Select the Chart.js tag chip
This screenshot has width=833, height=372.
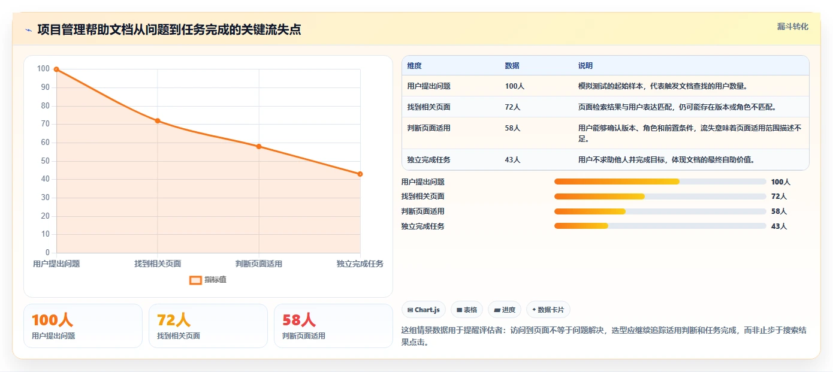pyautogui.click(x=424, y=310)
